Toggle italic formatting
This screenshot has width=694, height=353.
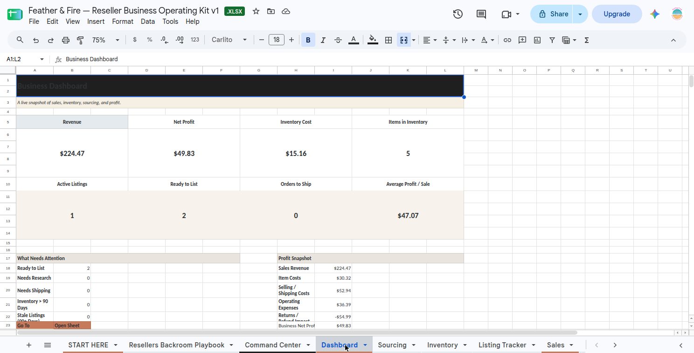pos(323,40)
